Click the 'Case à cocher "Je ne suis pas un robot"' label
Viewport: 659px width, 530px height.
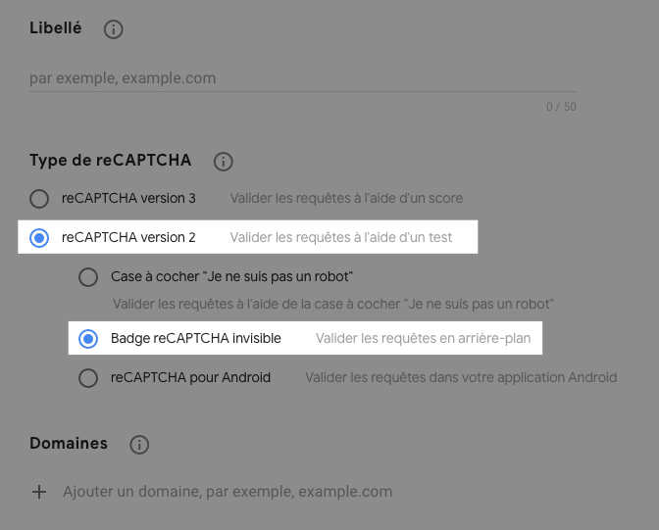pyautogui.click(x=231, y=277)
